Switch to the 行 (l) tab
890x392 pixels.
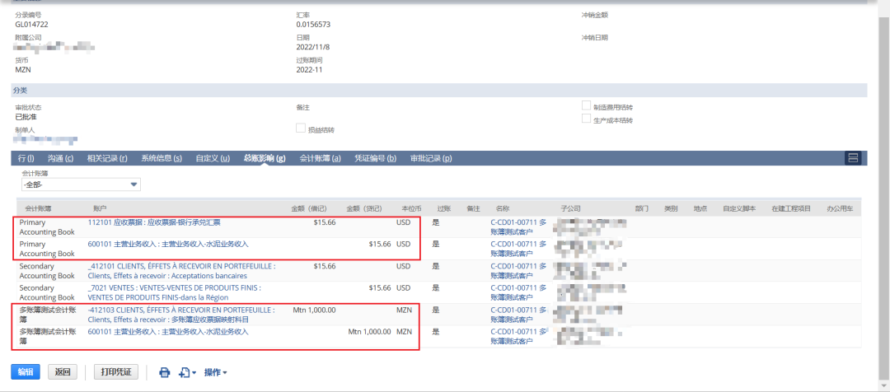(26, 158)
